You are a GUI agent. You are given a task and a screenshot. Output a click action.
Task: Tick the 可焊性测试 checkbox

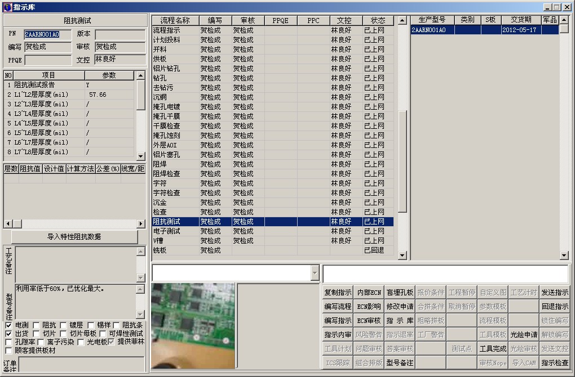pyautogui.click(x=103, y=334)
